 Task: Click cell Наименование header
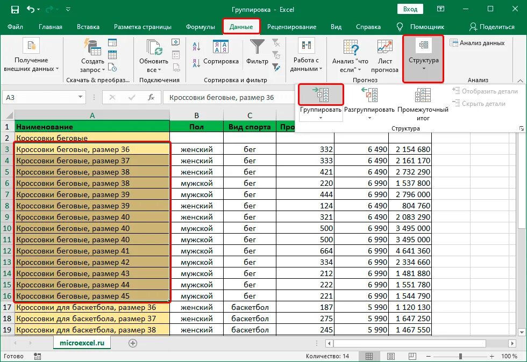(92, 127)
